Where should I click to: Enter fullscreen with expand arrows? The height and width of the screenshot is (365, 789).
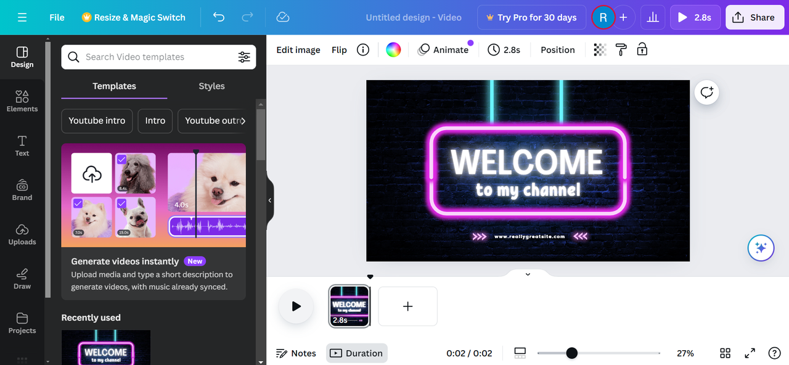750,353
